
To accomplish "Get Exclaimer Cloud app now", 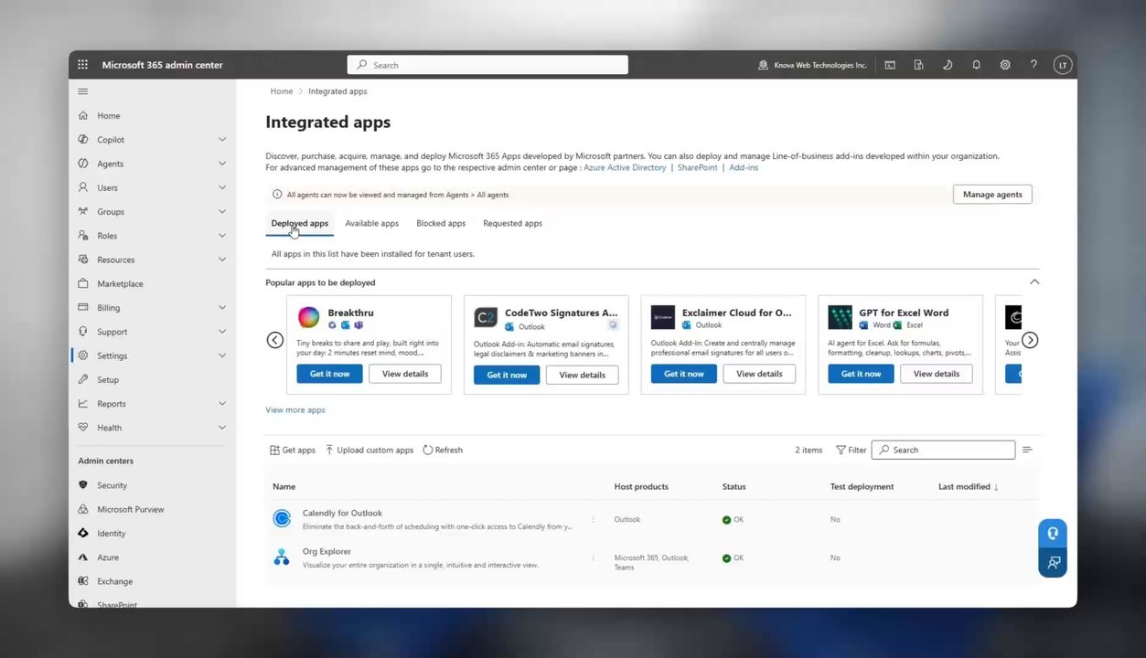I will coord(683,374).
